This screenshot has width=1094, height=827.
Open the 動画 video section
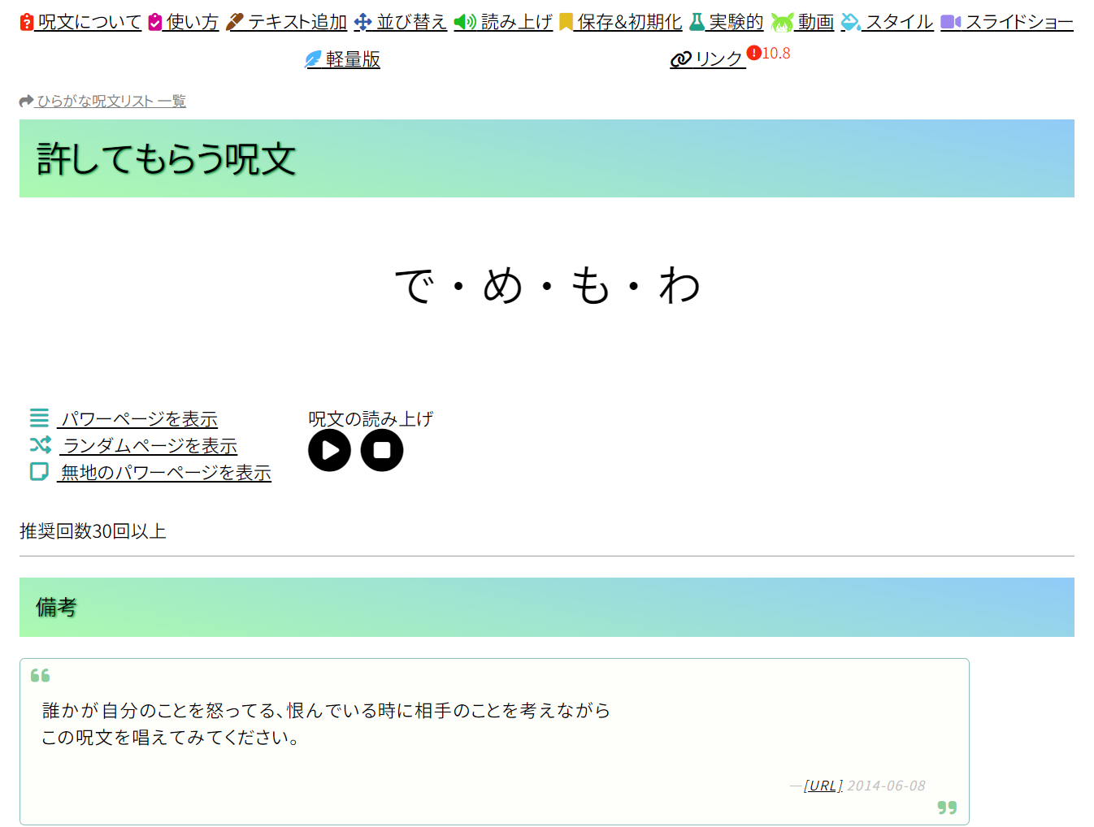(814, 22)
